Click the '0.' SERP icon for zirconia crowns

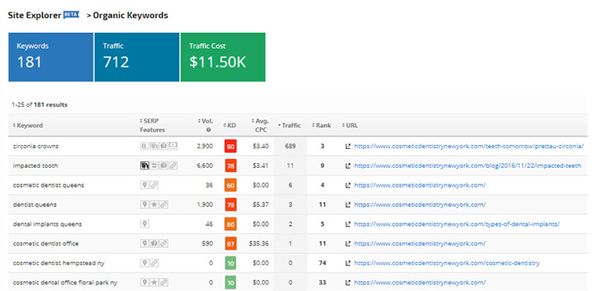[144, 146]
